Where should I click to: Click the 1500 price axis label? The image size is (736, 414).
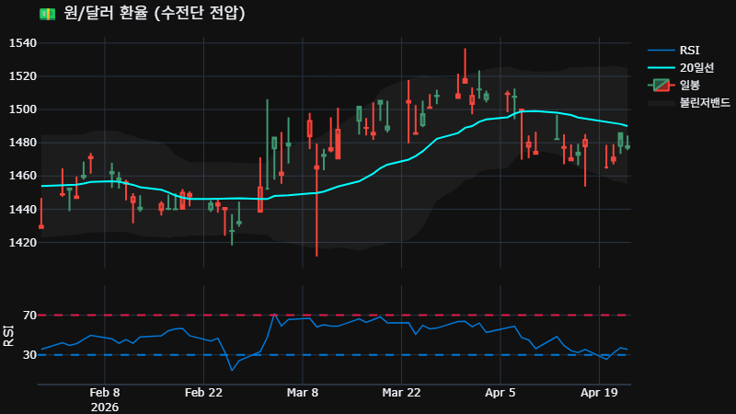(x=22, y=109)
